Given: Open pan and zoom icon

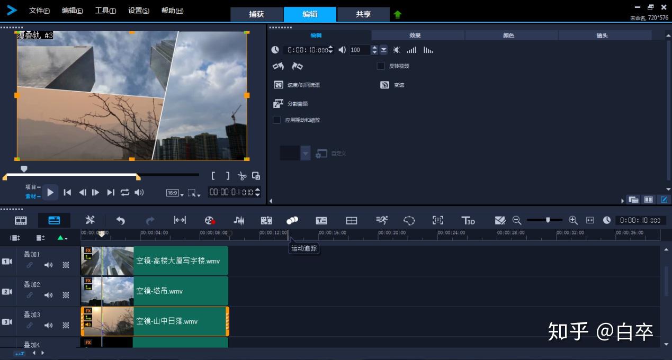Looking at the screenshot, I should tap(438, 220).
